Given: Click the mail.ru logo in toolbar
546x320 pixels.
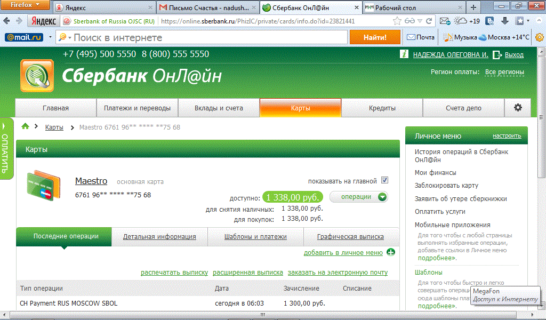Looking at the screenshot, I should point(24,37).
